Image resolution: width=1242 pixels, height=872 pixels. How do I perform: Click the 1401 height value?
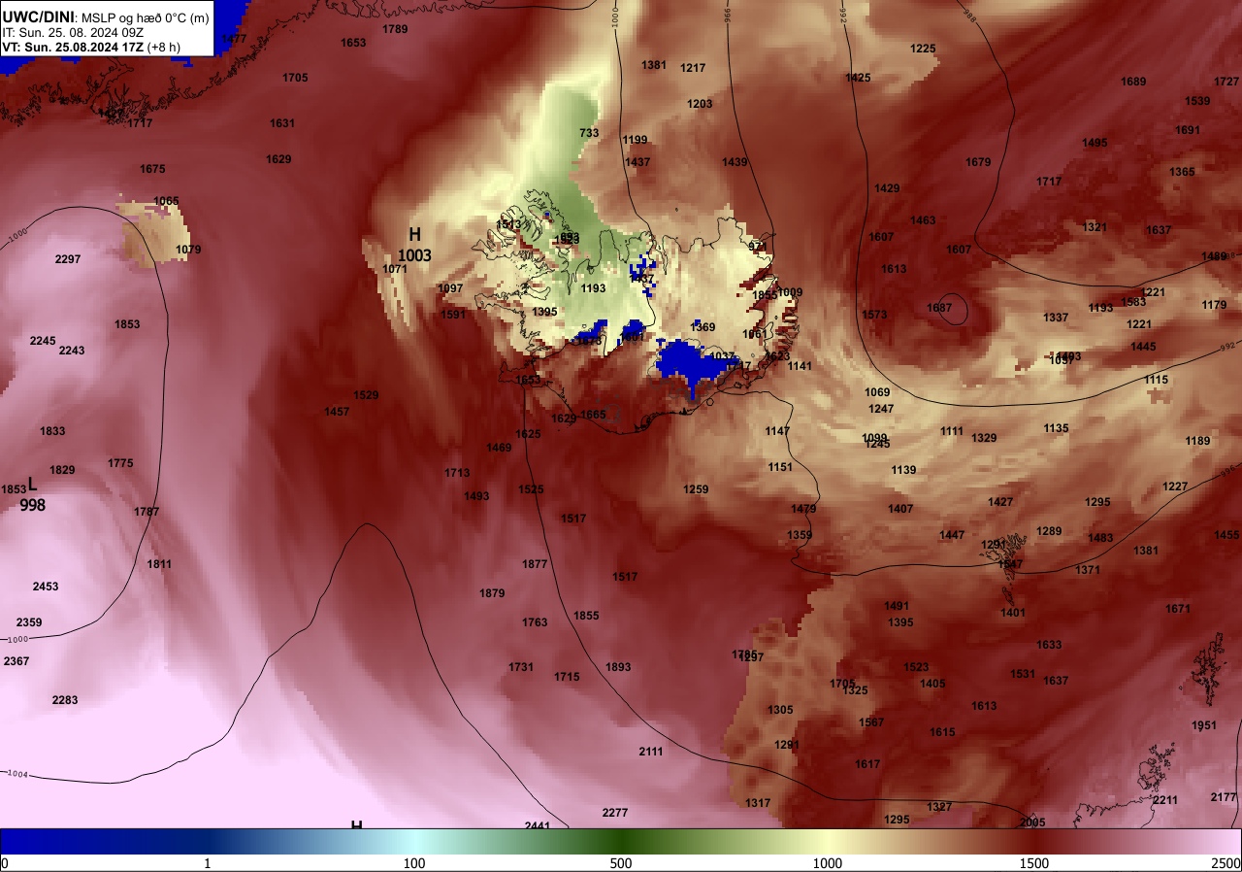coord(1013,613)
